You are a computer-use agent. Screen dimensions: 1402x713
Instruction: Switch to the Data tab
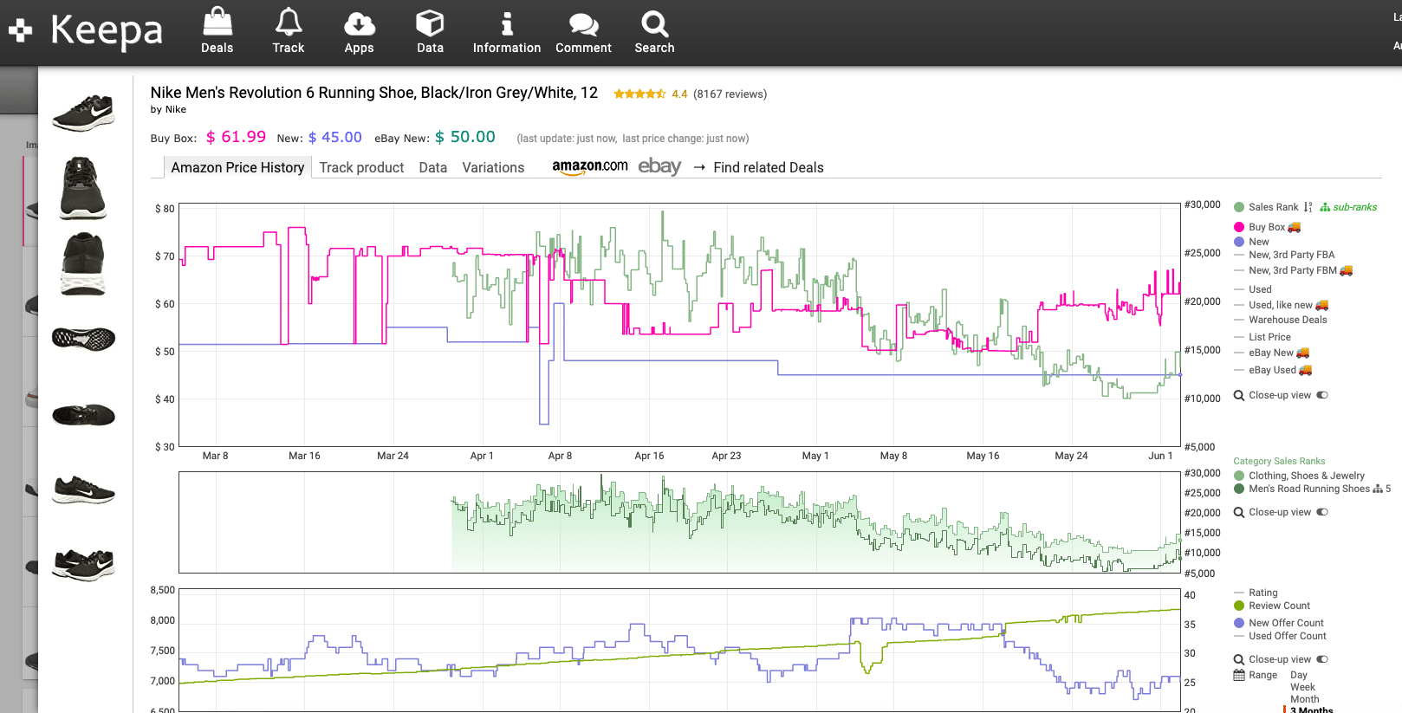(x=432, y=167)
